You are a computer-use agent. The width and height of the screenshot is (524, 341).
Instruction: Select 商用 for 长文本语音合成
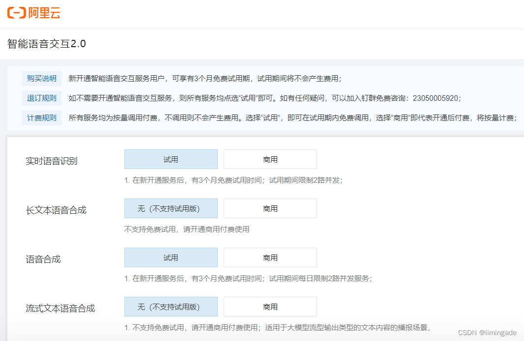[x=270, y=208]
